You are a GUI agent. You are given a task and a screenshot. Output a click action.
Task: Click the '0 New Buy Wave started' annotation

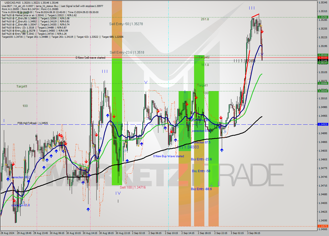coord(169,156)
